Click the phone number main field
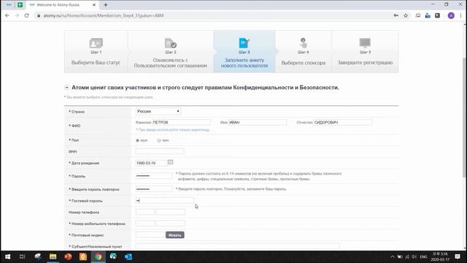This screenshot has height=263, width=467. [170, 212]
